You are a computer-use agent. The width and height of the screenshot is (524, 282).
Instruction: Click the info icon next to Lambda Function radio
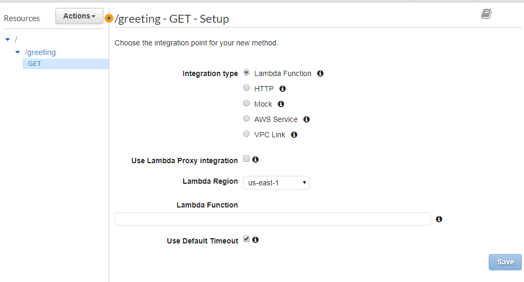pos(320,73)
